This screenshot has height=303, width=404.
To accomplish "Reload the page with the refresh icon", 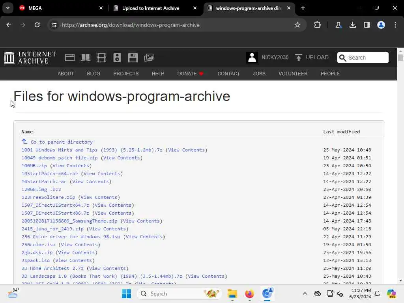I will [37, 25].
